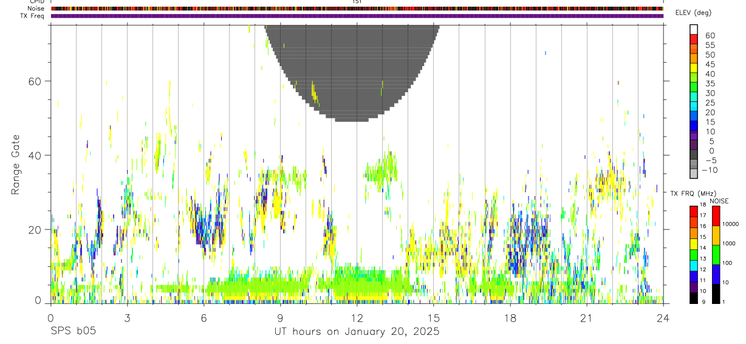Click the '50' value on the ELEV colorbar
This screenshot has height=344, width=746.
[x=710, y=55]
